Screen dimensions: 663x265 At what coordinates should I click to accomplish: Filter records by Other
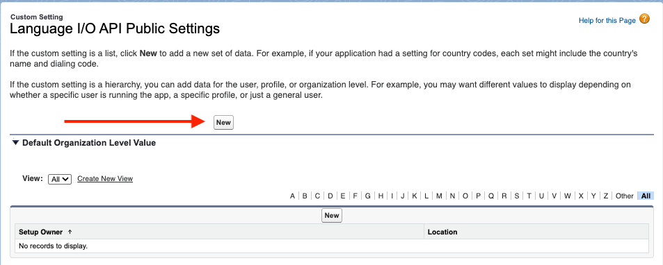625,196
